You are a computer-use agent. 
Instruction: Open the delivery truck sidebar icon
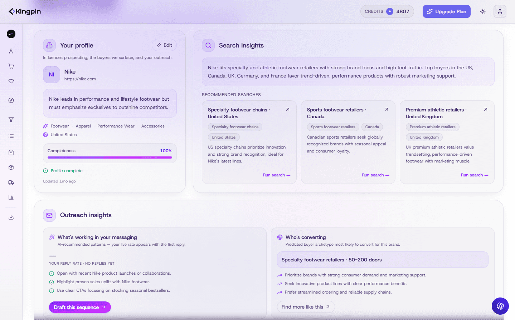point(11,182)
